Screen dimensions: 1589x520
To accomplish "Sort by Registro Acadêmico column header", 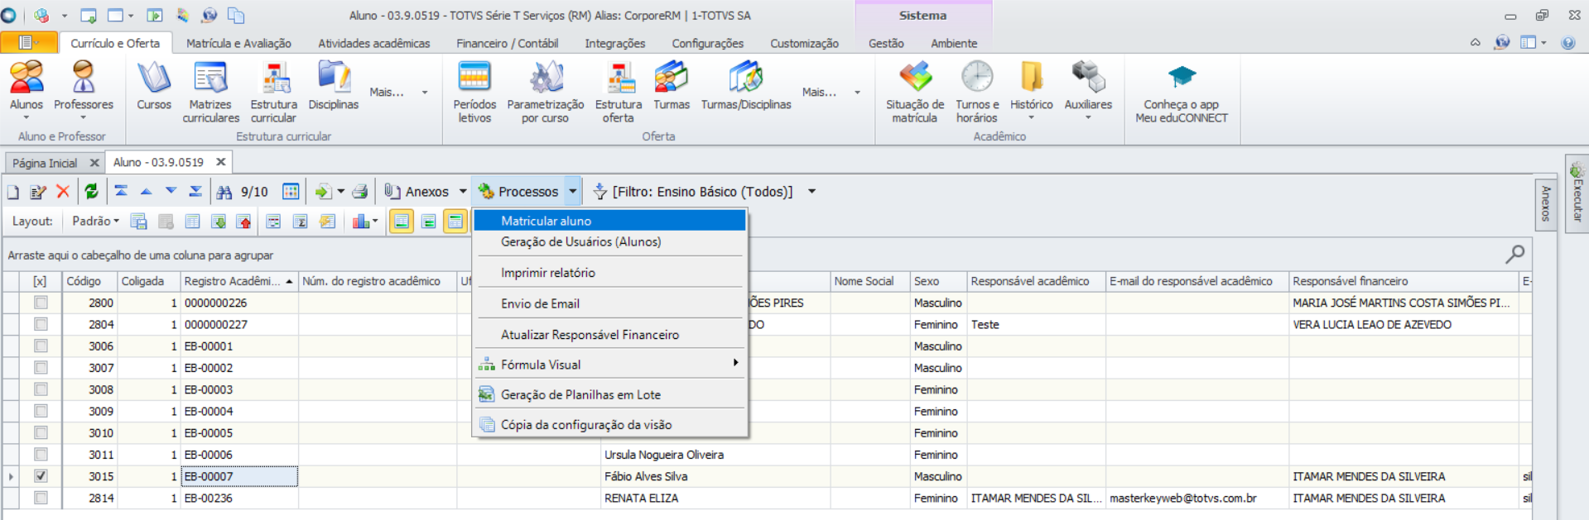I will (238, 281).
